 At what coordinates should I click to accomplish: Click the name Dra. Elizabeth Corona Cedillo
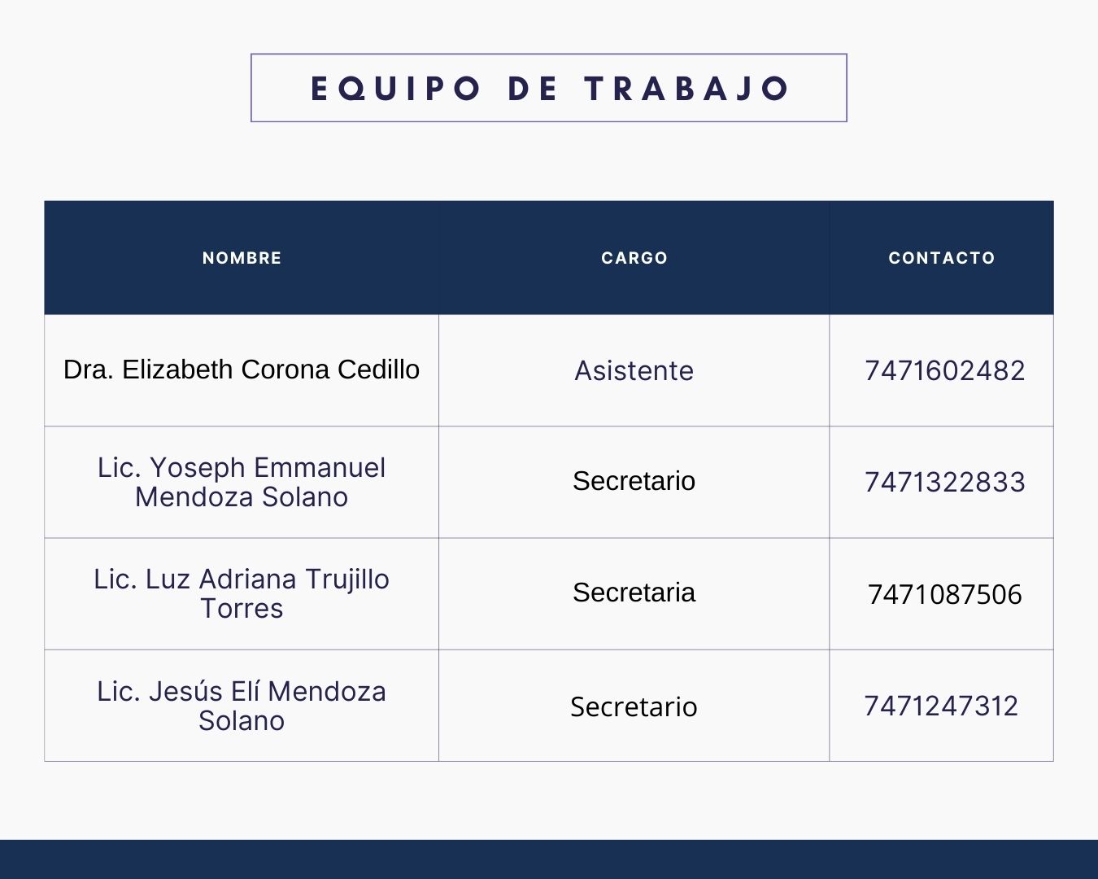tap(242, 370)
